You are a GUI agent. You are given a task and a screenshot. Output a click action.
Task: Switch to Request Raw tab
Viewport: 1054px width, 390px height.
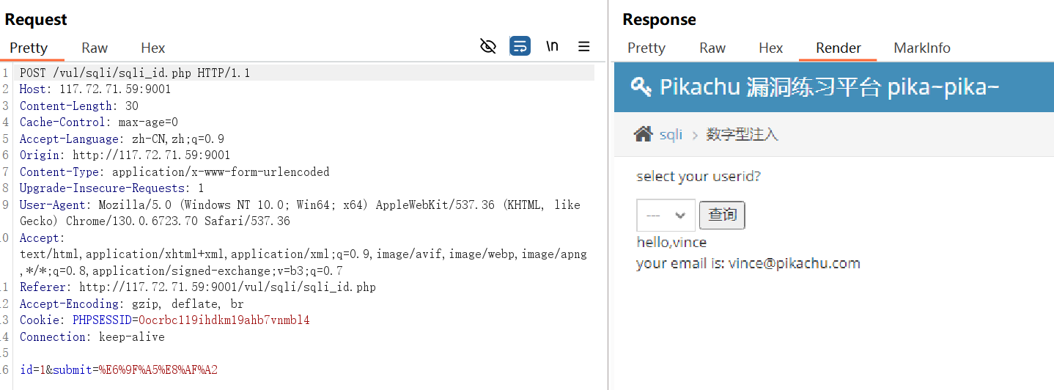(x=95, y=48)
